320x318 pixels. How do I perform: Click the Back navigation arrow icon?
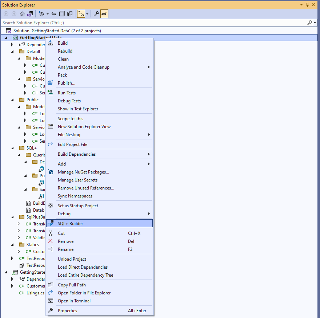click(6, 14)
